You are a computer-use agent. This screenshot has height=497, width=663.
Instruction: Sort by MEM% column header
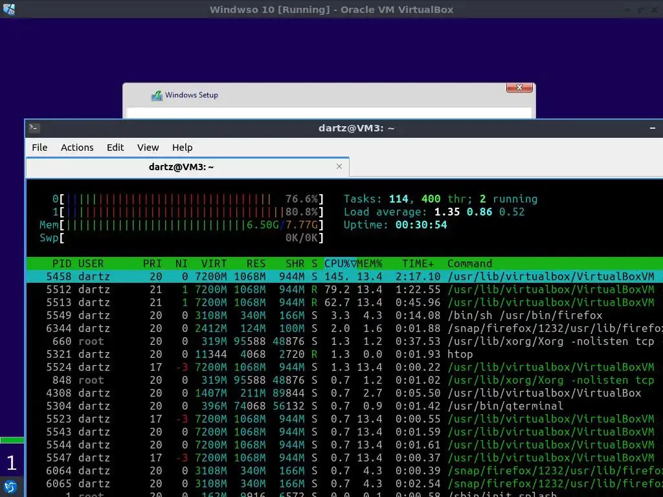point(370,264)
